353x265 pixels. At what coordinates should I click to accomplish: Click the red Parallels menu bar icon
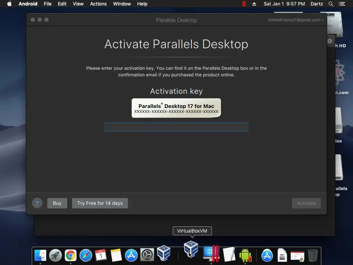coord(244,4)
